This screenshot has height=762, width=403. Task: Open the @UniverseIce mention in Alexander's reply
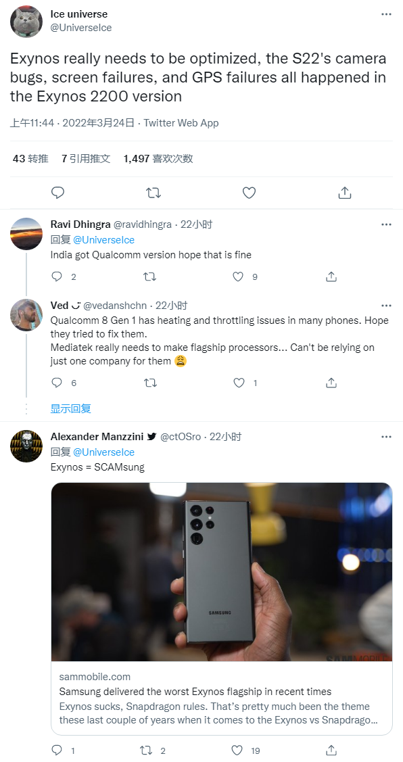[103, 452]
